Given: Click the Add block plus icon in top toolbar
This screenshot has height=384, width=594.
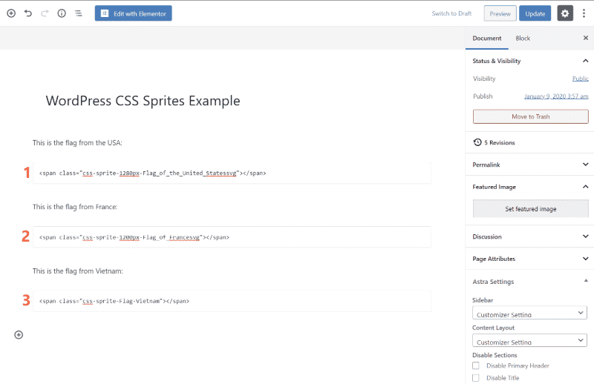Looking at the screenshot, I should (11, 13).
